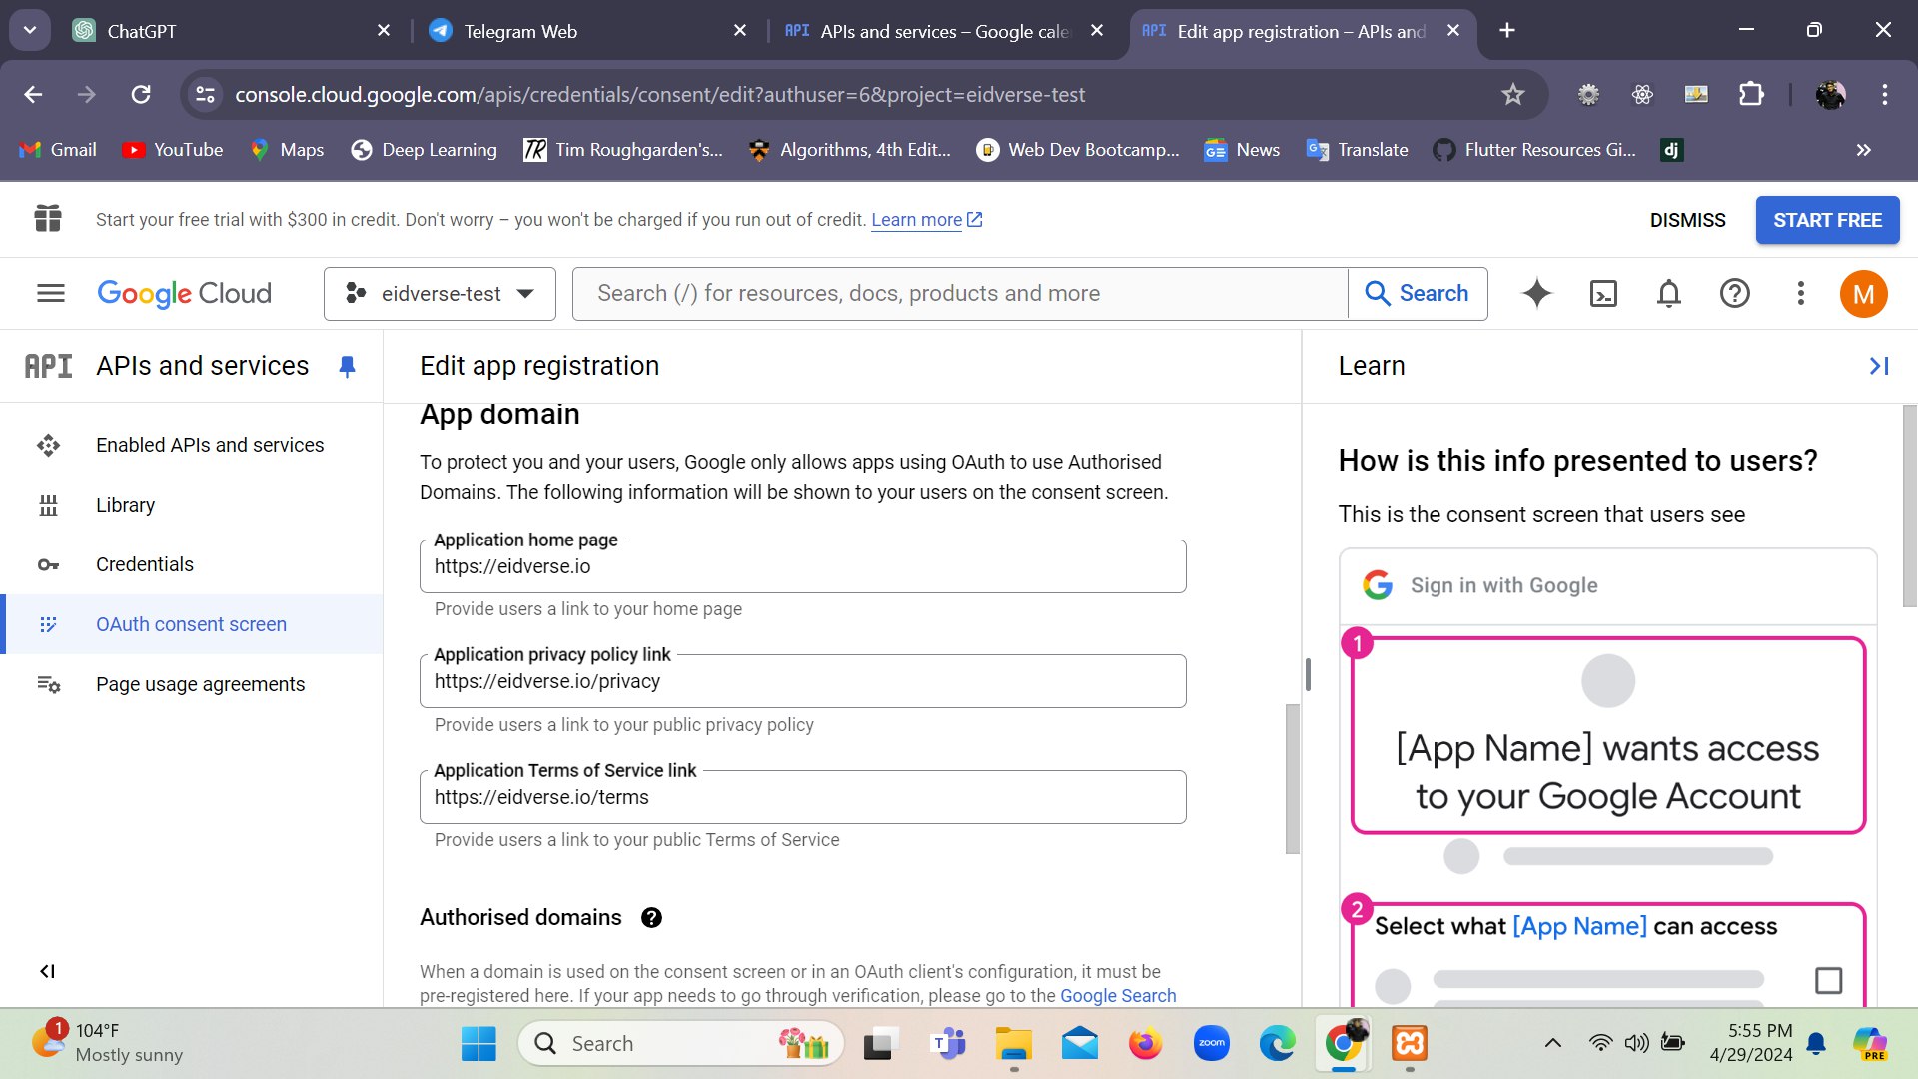Open the taskbar weather widget
This screenshot has width=1918, height=1079.
(x=108, y=1043)
